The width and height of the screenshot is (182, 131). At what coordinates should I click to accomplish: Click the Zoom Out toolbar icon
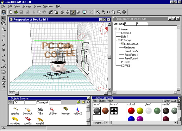pos(103,12)
